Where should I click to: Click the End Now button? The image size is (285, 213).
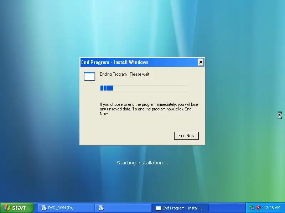tap(186, 136)
